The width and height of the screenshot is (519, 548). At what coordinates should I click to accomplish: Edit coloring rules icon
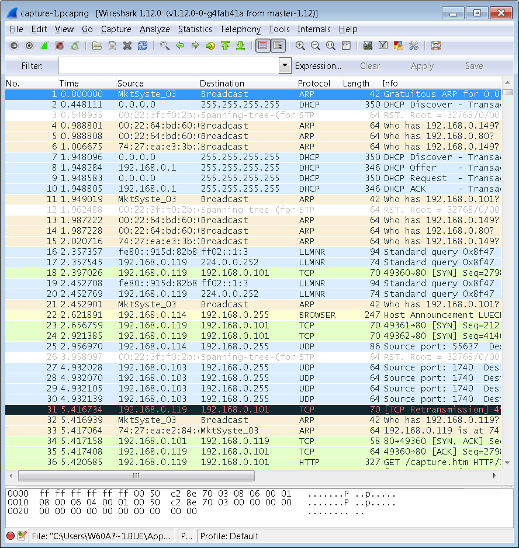tap(399, 46)
